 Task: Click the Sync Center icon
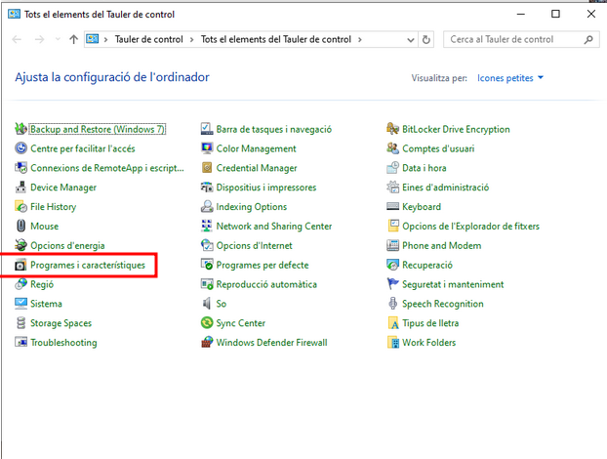pos(207,323)
